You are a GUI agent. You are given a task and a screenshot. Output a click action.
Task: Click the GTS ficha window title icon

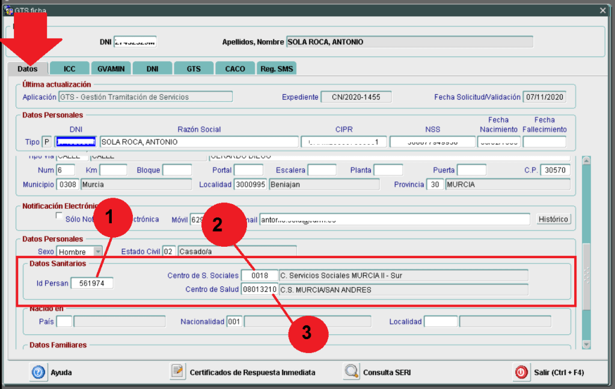coord(8,10)
